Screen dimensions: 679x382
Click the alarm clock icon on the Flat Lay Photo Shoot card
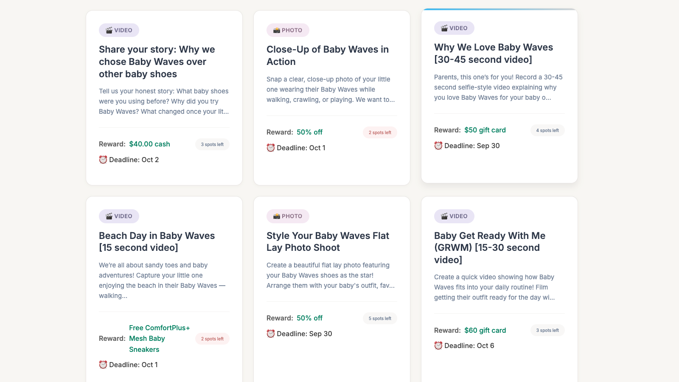pyautogui.click(x=271, y=334)
